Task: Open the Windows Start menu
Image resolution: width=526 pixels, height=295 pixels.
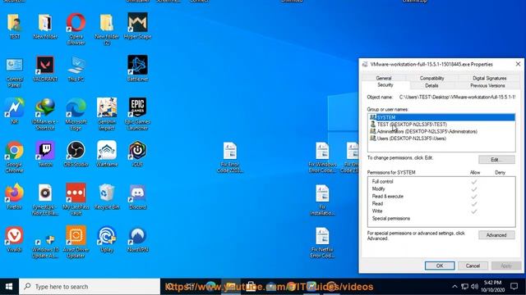Action: (x=9, y=287)
